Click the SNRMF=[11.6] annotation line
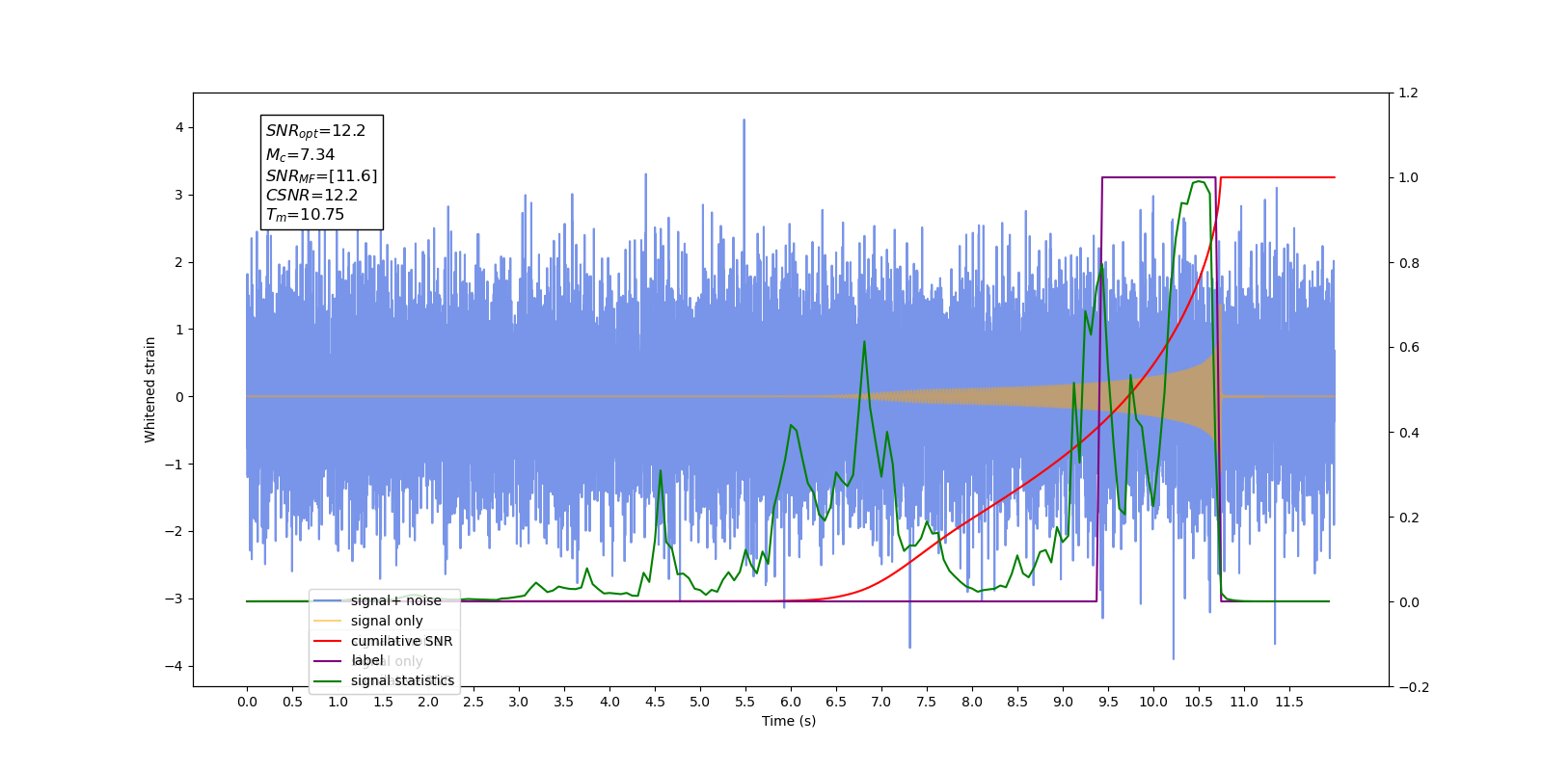The height and width of the screenshot is (771, 1543). (x=321, y=175)
